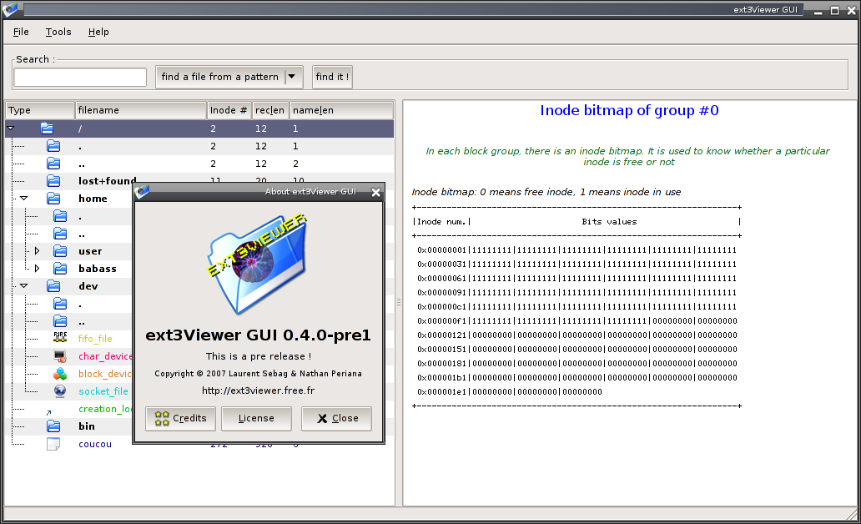Screen dimensions: 861x524
Task: Select the fifo_file entry
Action: (95, 339)
